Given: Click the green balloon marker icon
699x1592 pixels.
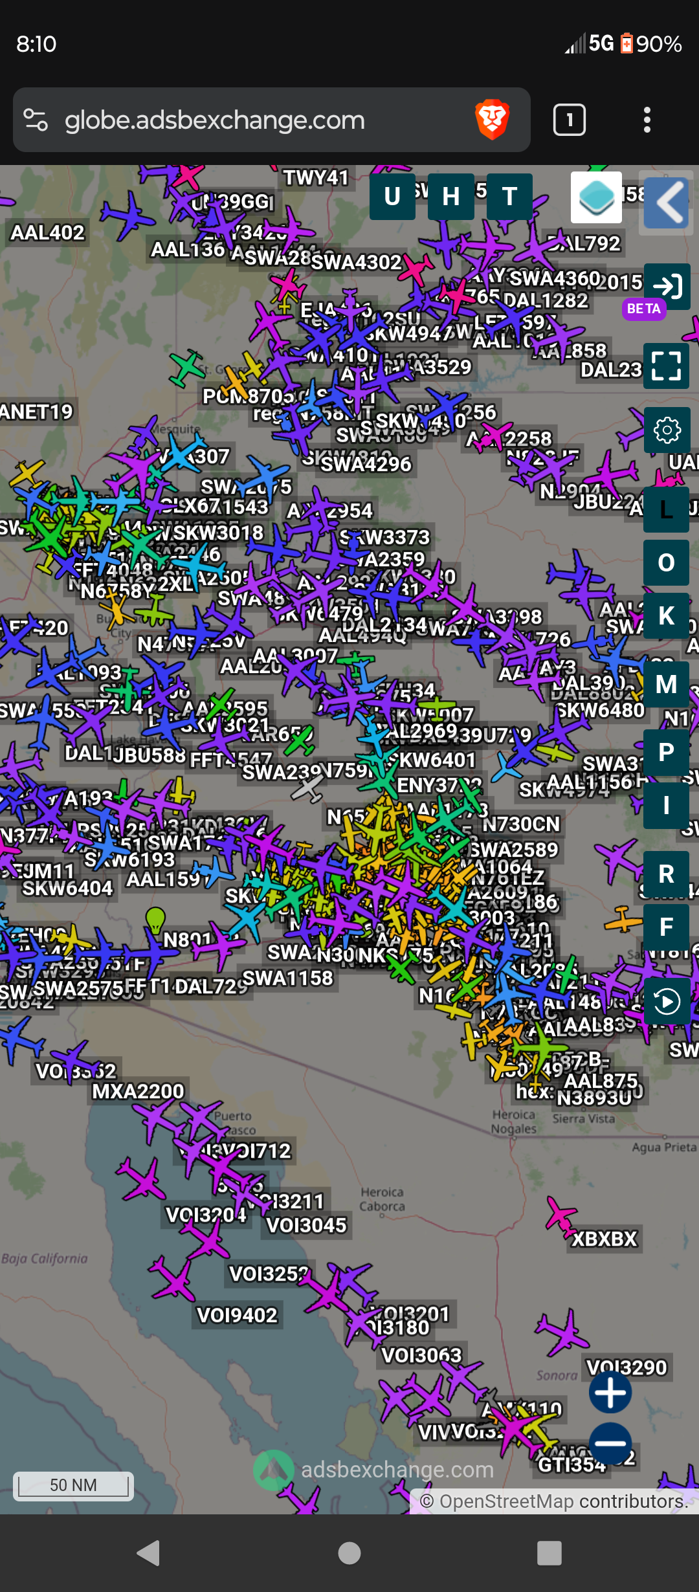Looking at the screenshot, I should tap(155, 919).
